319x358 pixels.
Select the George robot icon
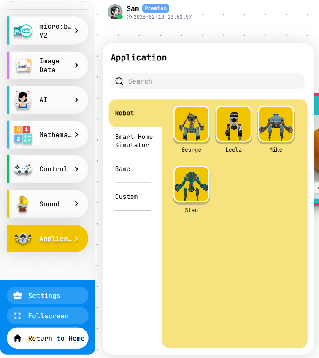coord(191,124)
